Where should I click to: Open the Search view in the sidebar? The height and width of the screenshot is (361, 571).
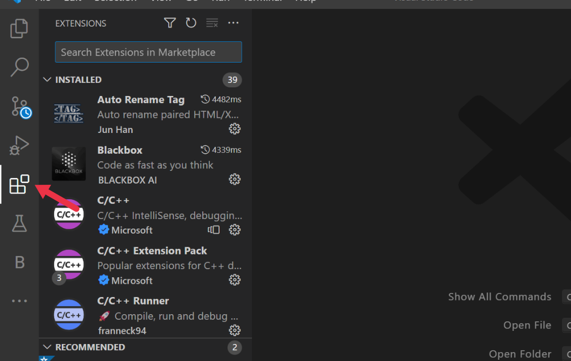pyautogui.click(x=19, y=67)
